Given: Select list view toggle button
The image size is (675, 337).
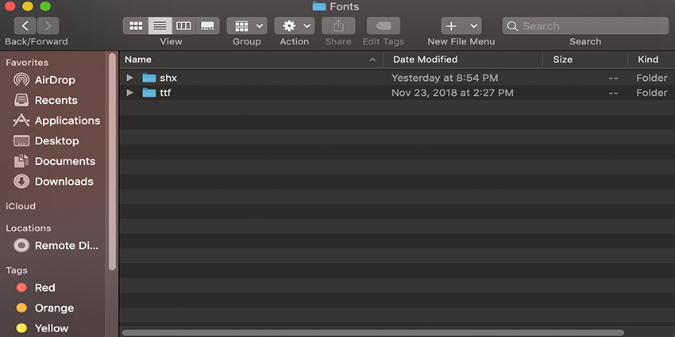Looking at the screenshot, I should (160, 26).
